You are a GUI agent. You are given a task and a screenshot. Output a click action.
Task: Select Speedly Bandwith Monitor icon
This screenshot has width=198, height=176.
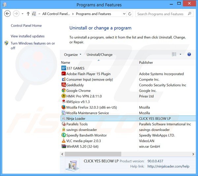pyautogui.click(x=63, y=135)
